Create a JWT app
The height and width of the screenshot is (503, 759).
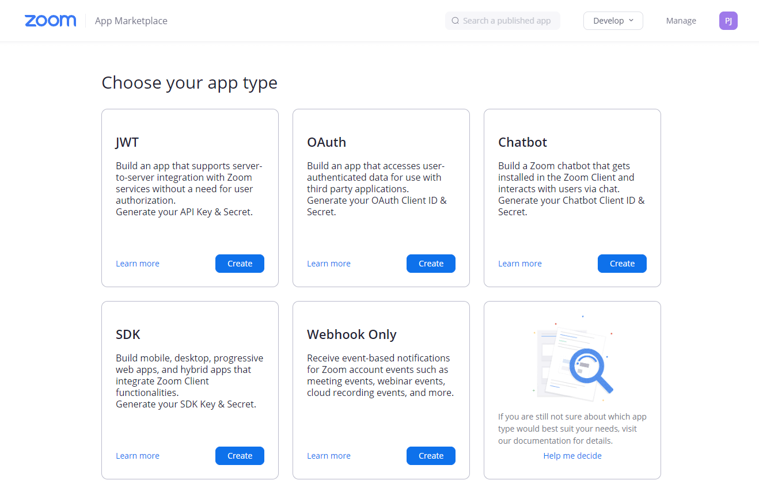tap(240, 264)
